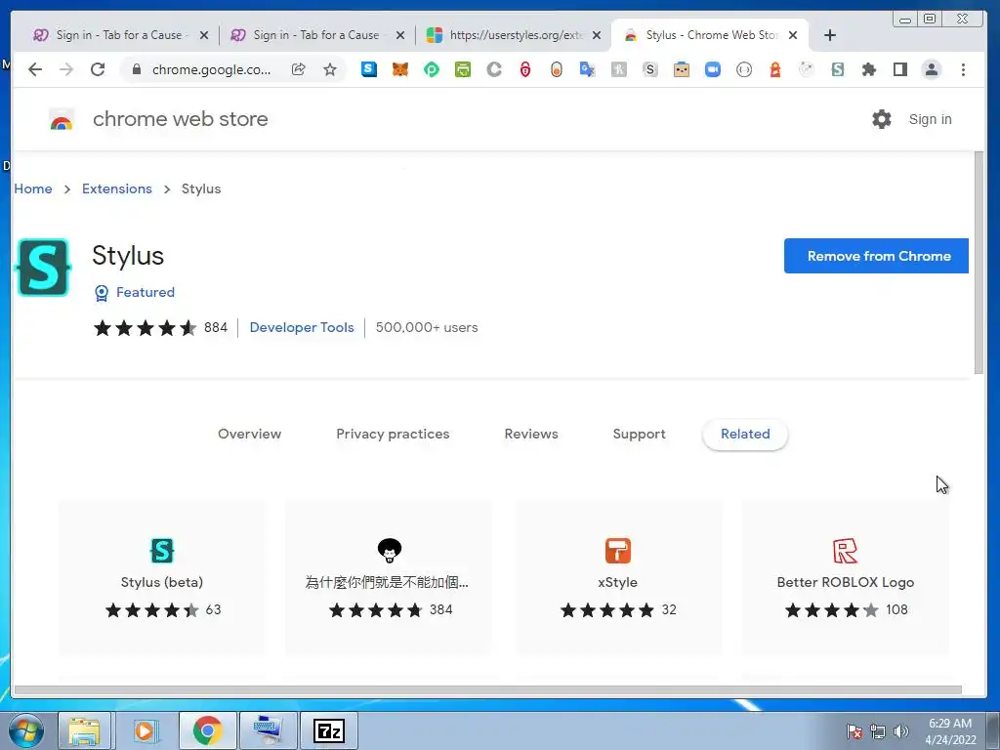This screenshot has width=1000, height=750.
Task: Select the Related tab
Action: tap(745, 434)
